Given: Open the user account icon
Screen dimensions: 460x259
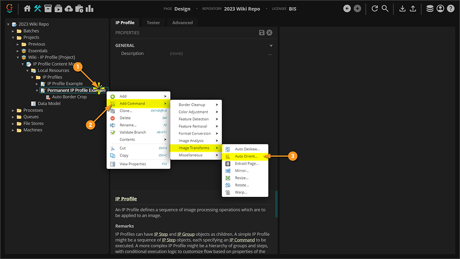Looking at the screenshot, I should click(x=440, y=8).
